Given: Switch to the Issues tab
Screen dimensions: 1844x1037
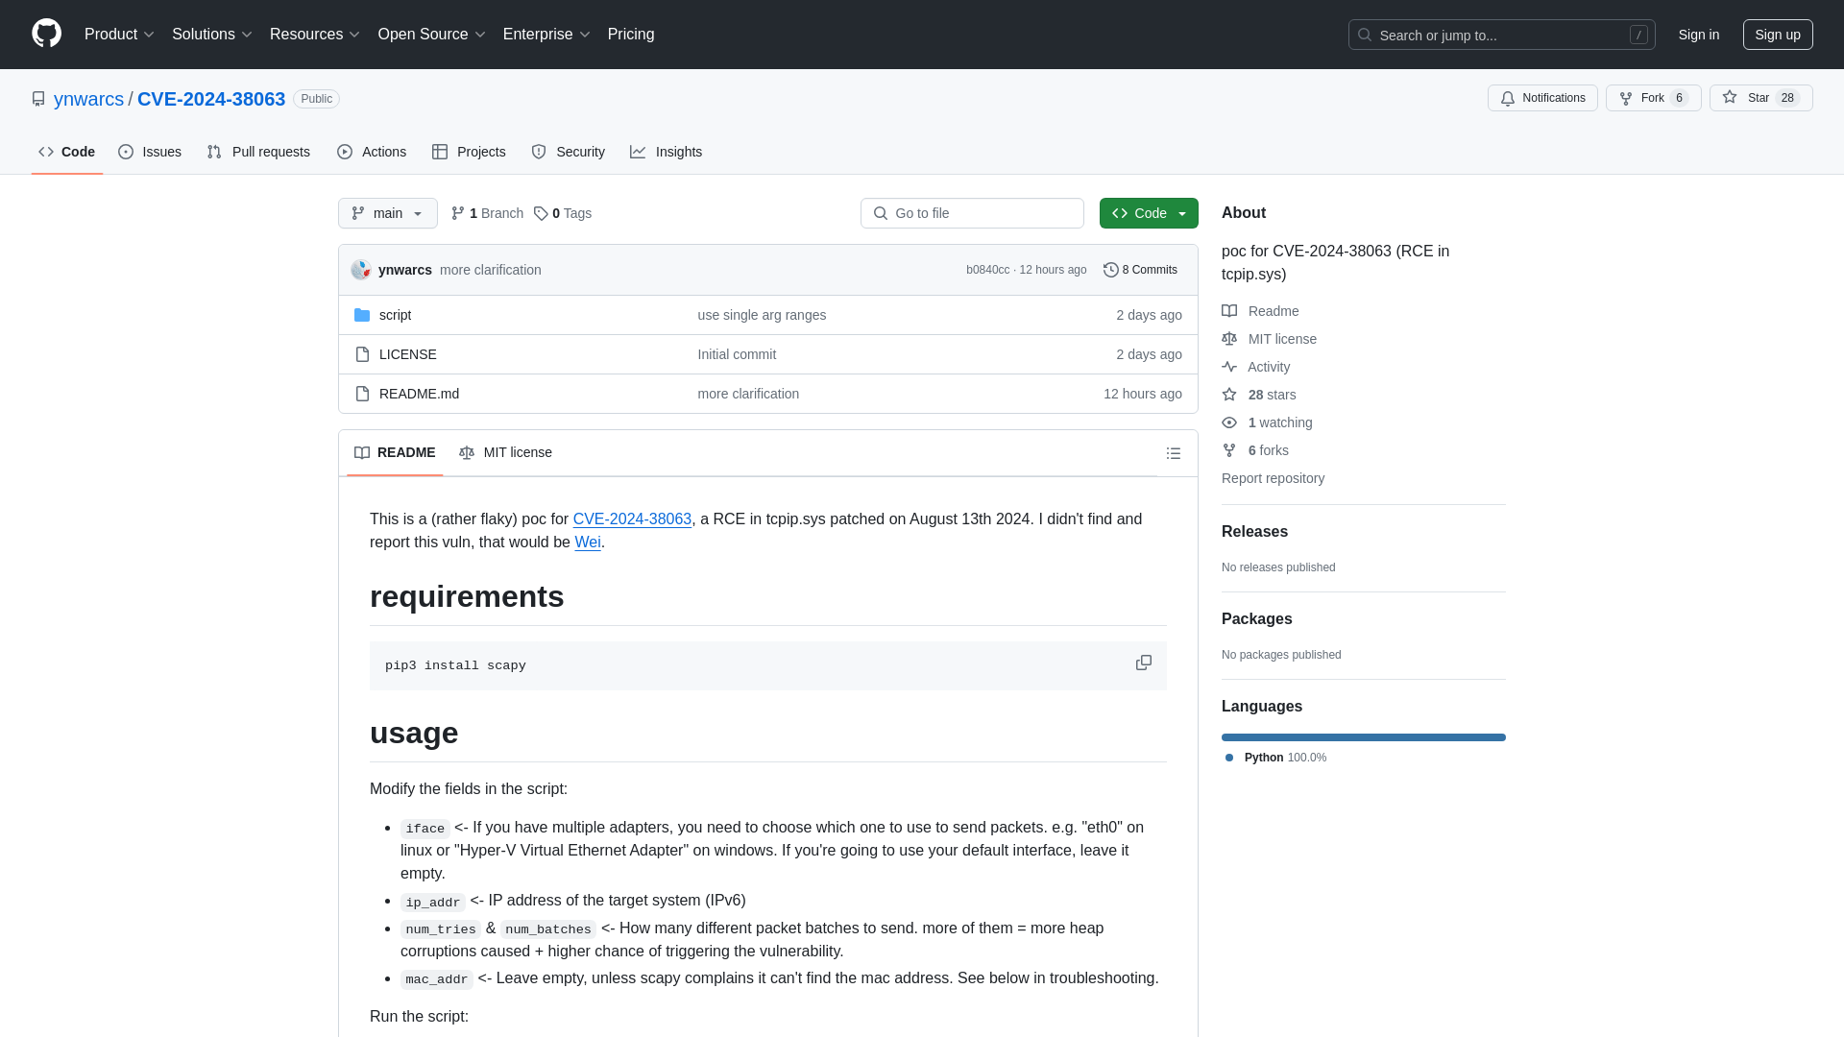Looking at the screenshot, I should [x=150, y=152].
